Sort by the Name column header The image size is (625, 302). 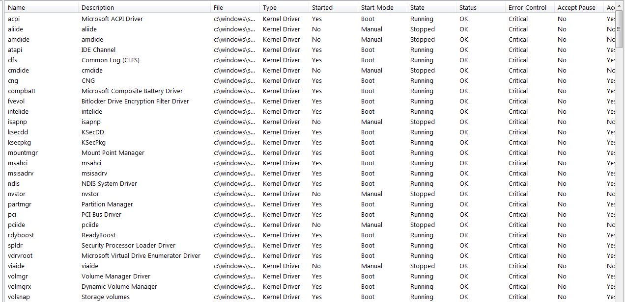41,7
